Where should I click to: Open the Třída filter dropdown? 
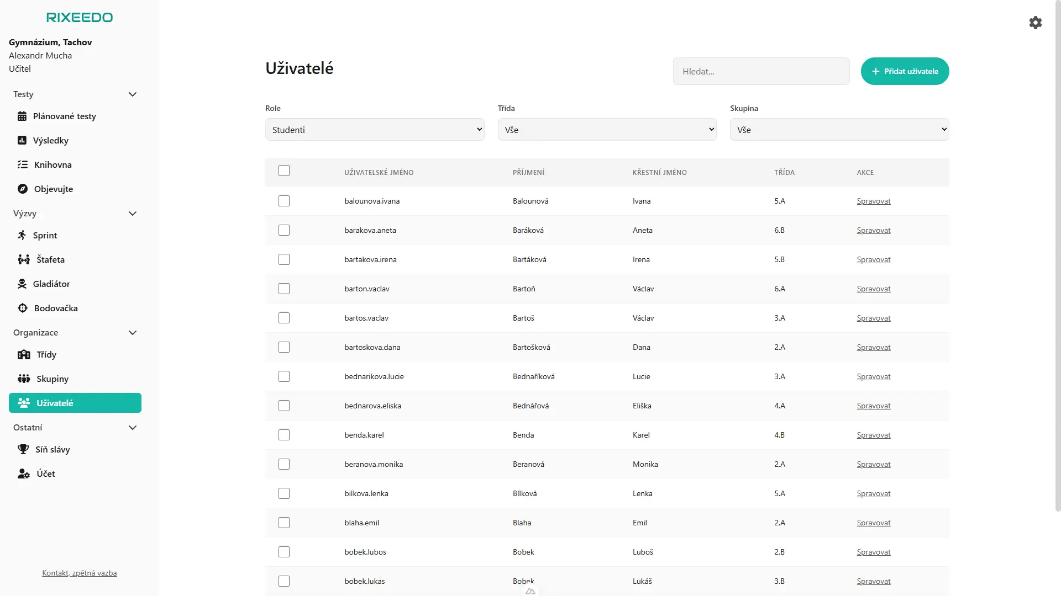(607, 130)
